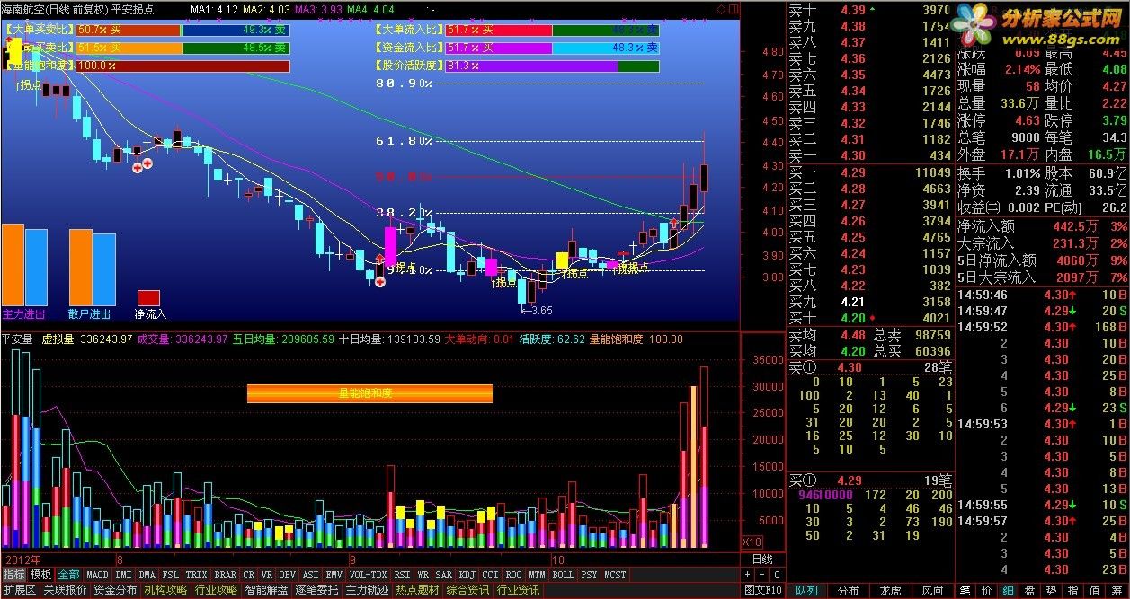The image size is (1130, 599).
Task: Select the 势 trend view tab
Action: (1050, 591)
